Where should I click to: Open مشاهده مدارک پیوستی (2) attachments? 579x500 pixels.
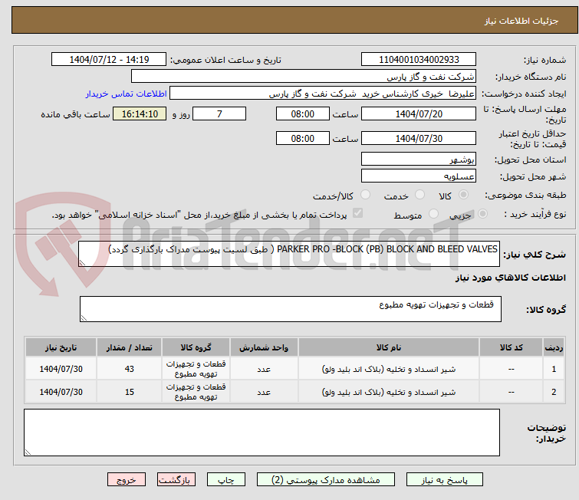click(x=331, y=479)
